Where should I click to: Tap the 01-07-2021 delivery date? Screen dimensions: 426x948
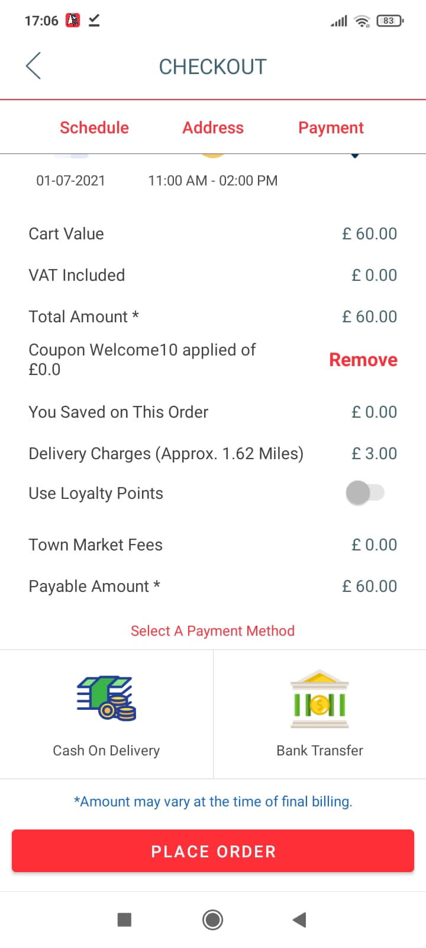[x=70, y=181]
